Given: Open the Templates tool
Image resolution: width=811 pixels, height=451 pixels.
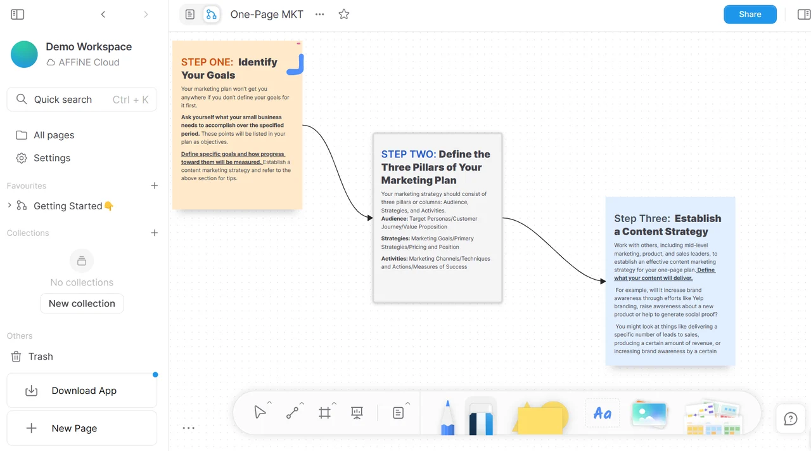Looking at the screenshot, I should (714, 417).
